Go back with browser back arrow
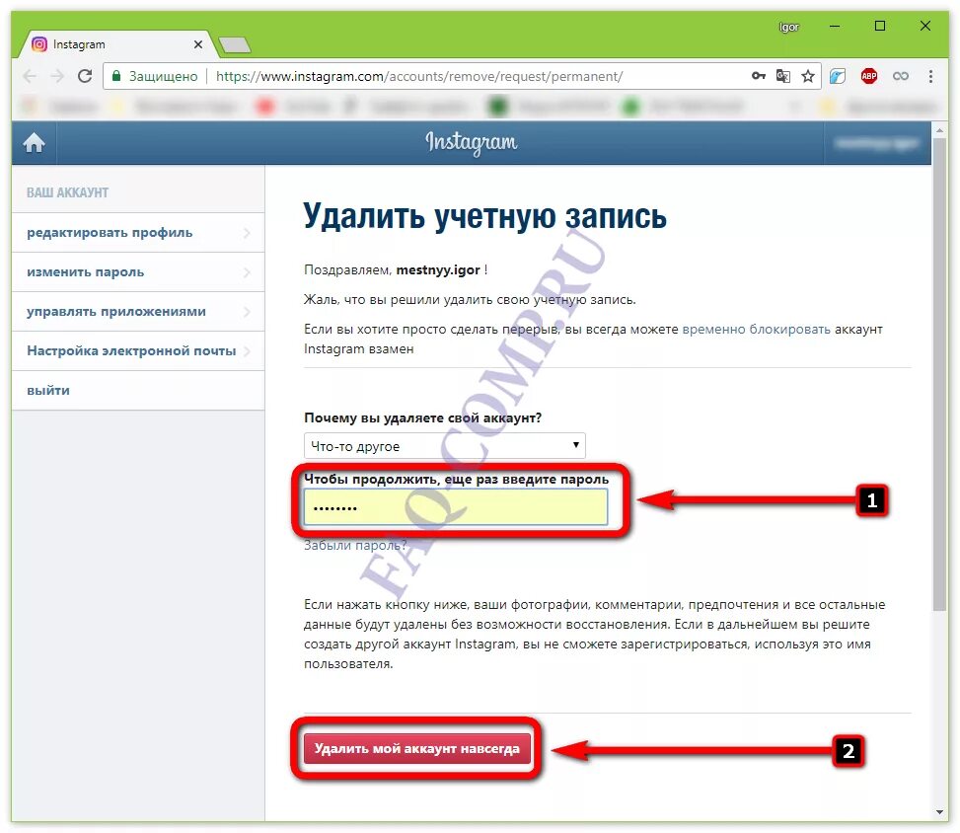 click(x=30, y=76)
